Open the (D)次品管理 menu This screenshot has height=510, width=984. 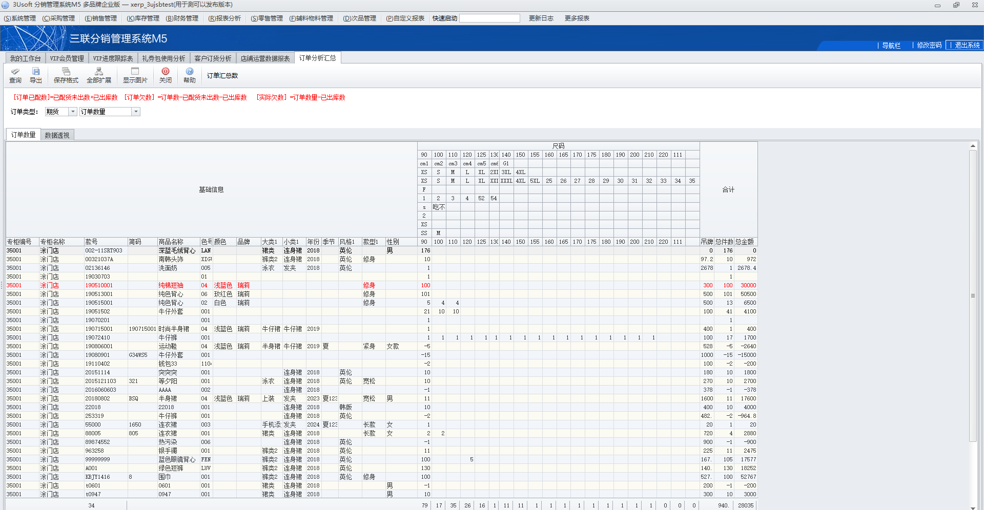[360, 18]
